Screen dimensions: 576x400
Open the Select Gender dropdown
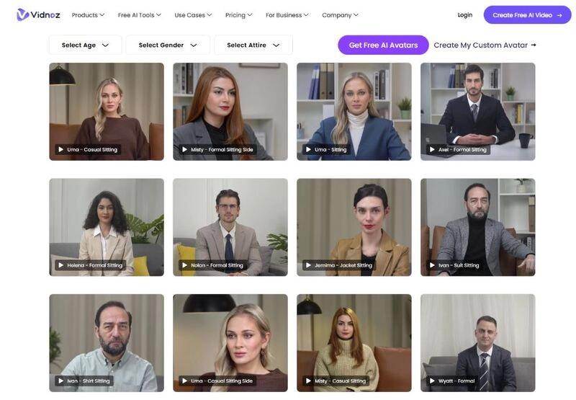point(168,45)
